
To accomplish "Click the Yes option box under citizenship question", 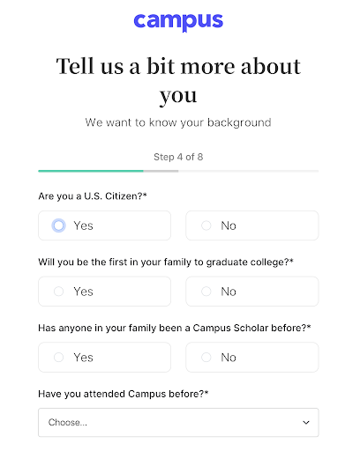I will coord(104,225).
